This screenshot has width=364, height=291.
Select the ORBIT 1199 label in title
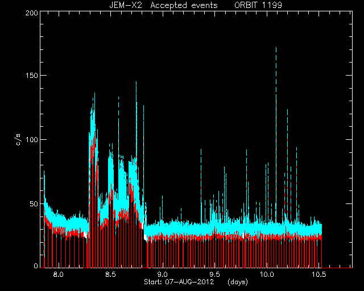(x=258, y=5)
